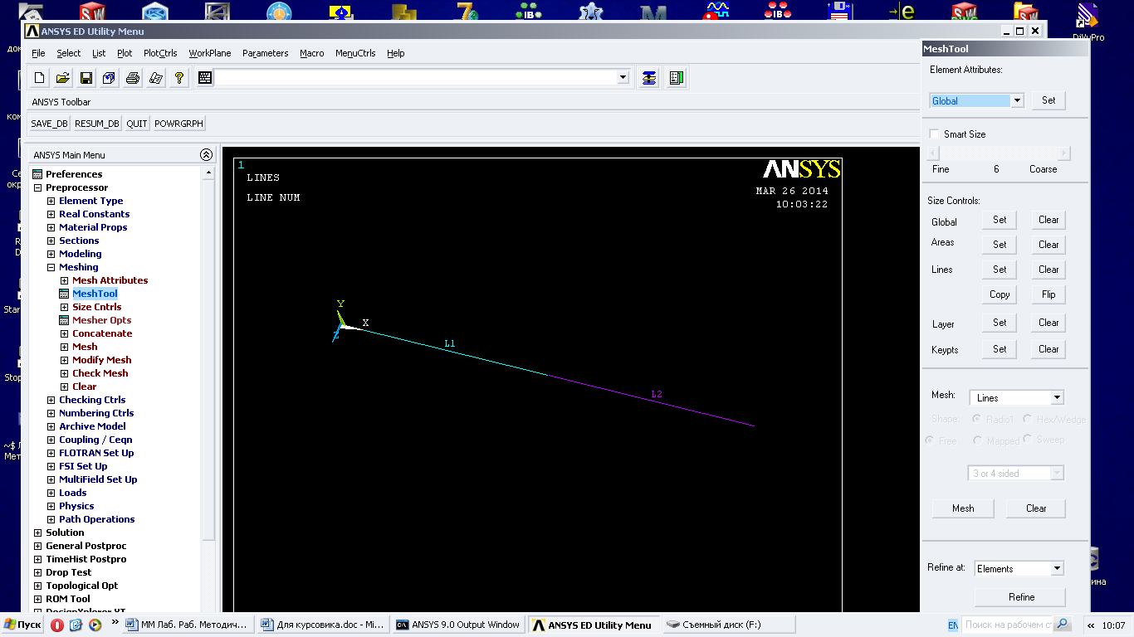
Task: Click the Refine button in MeshTool
Action: (1021, 597)
